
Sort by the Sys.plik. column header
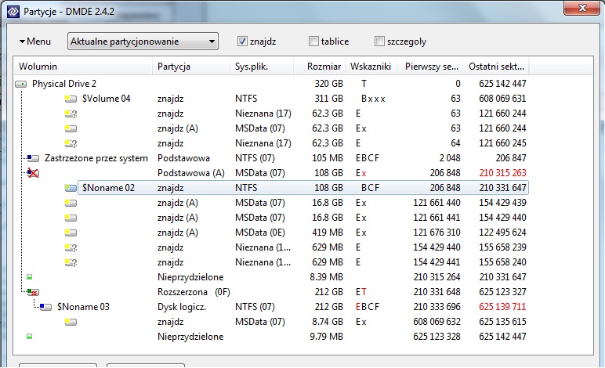coord(262,67)
